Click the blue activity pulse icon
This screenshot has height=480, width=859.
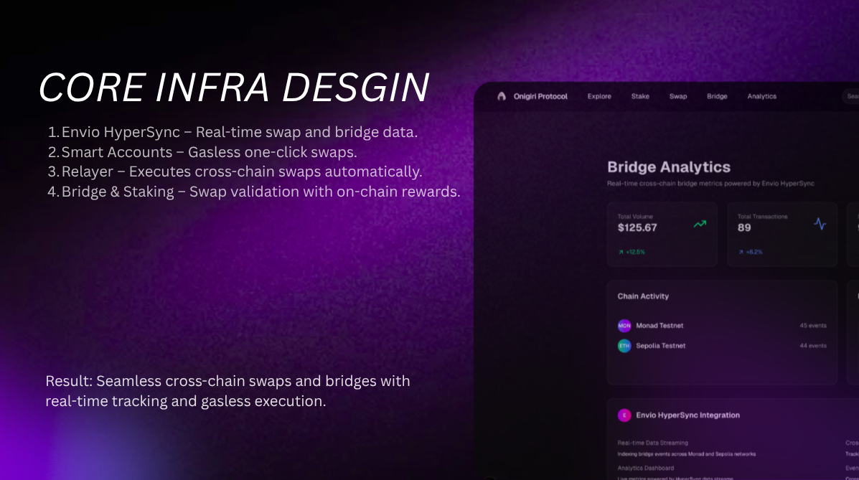coord(820,224)
